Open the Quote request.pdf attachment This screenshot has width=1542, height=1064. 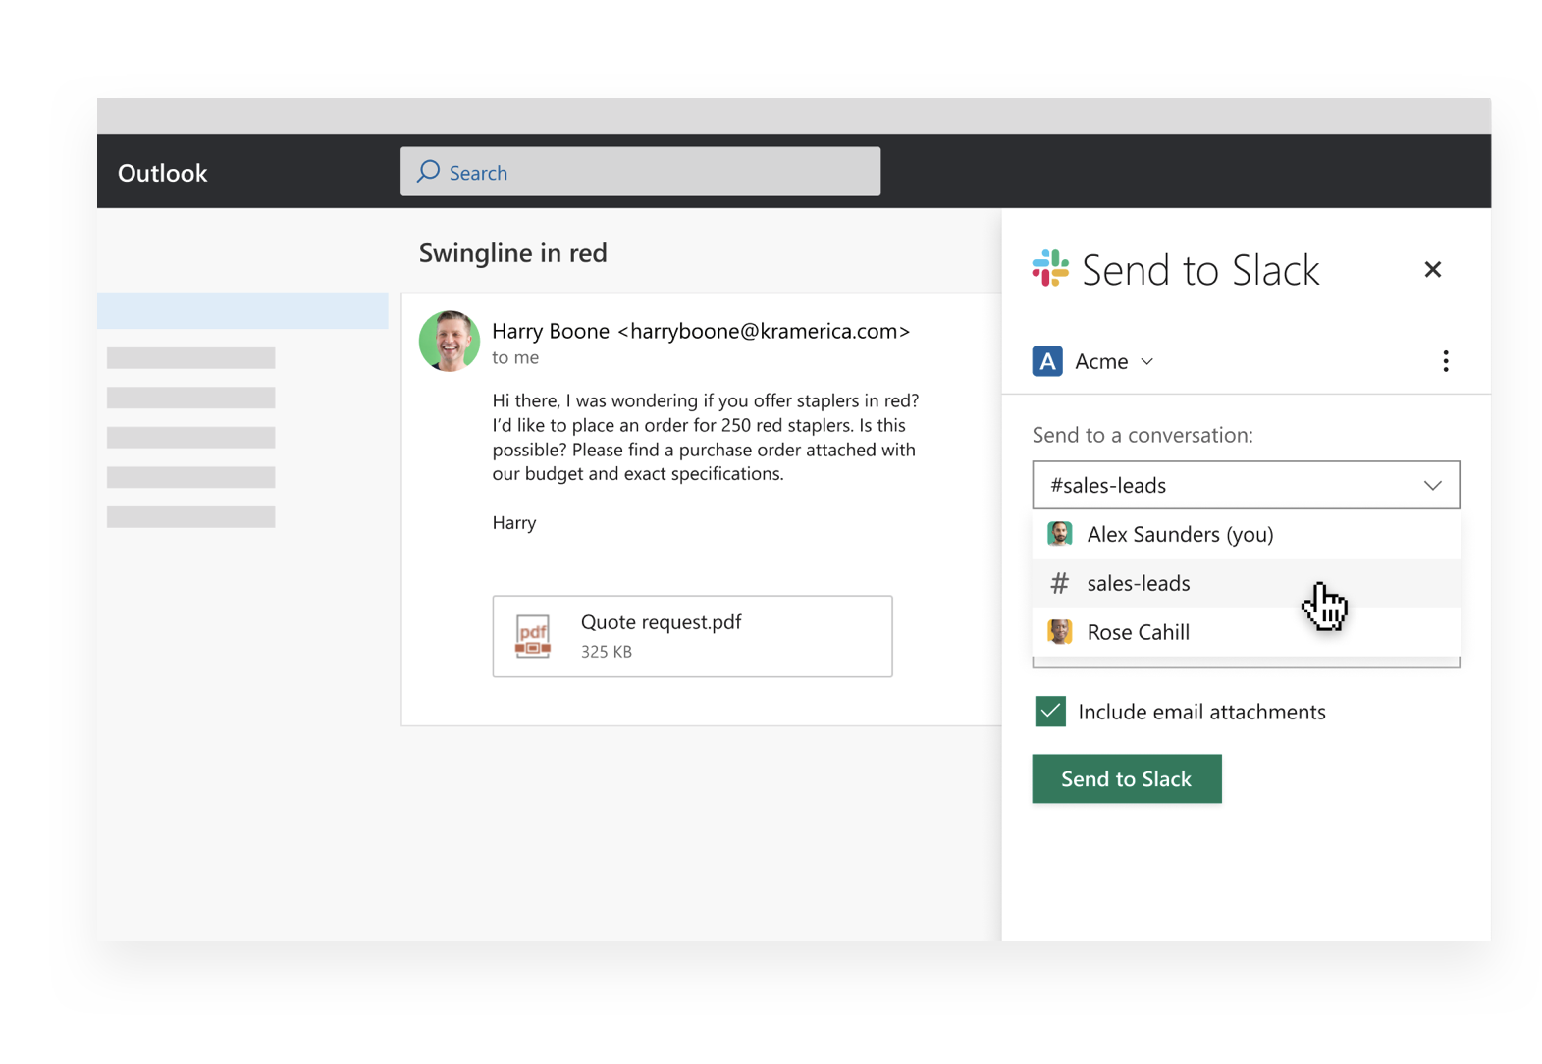tap(692, 636)
